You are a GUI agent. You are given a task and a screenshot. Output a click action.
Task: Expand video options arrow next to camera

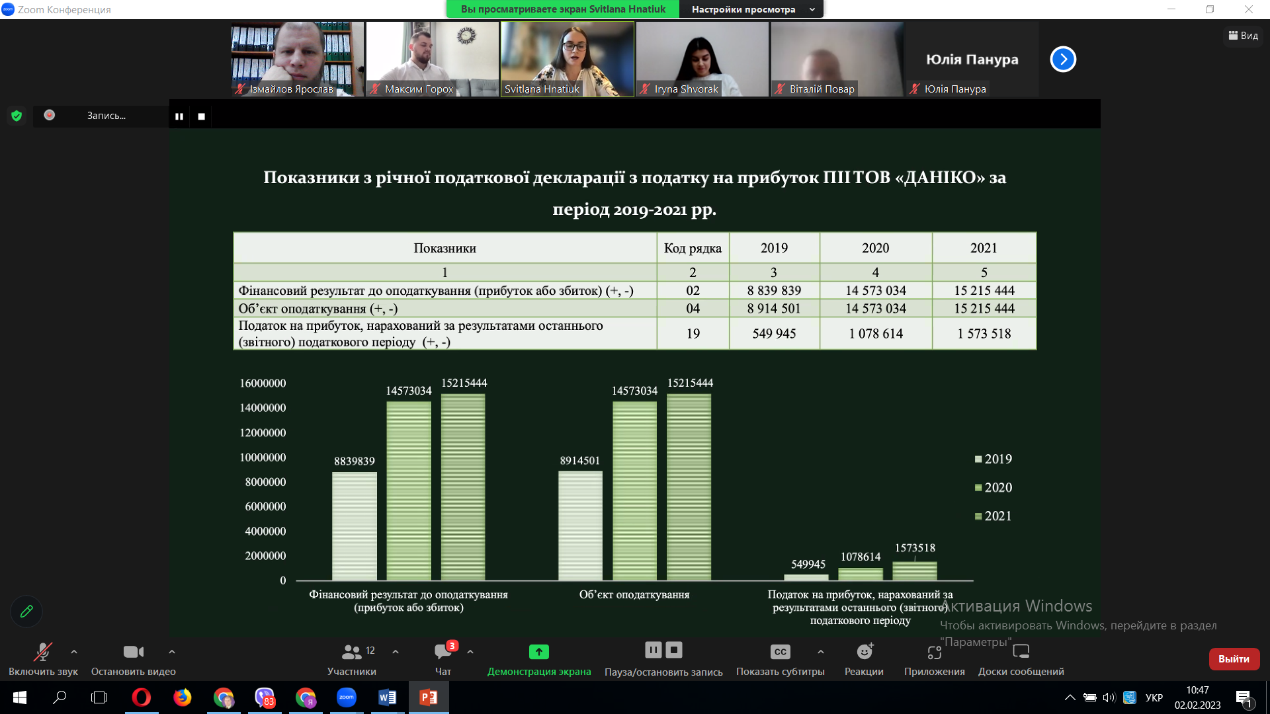[172, 652]
